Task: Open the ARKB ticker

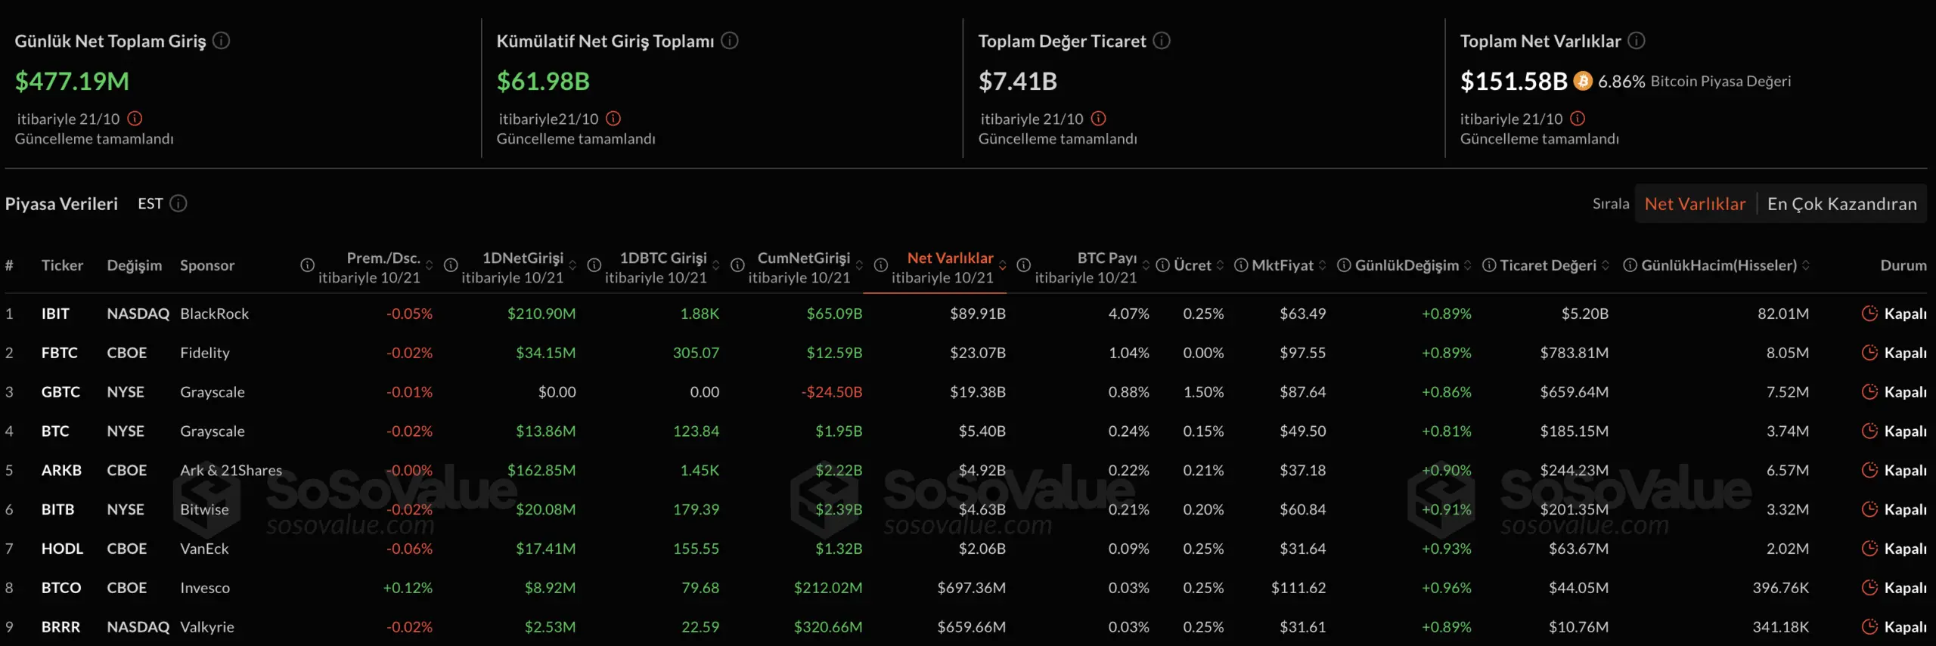Action: coord(61,470)
